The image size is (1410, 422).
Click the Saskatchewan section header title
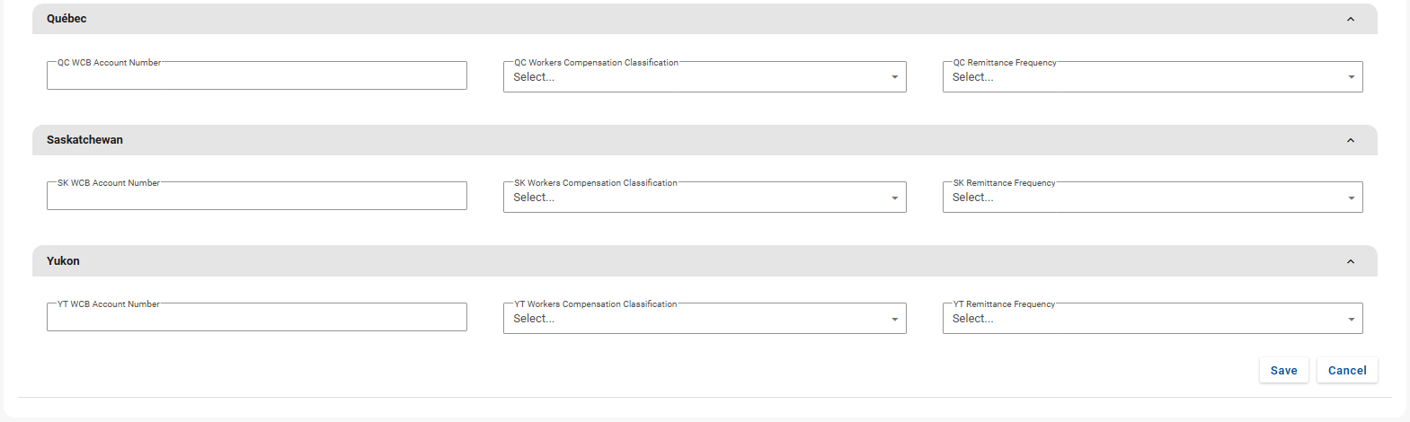coord(84,140)
